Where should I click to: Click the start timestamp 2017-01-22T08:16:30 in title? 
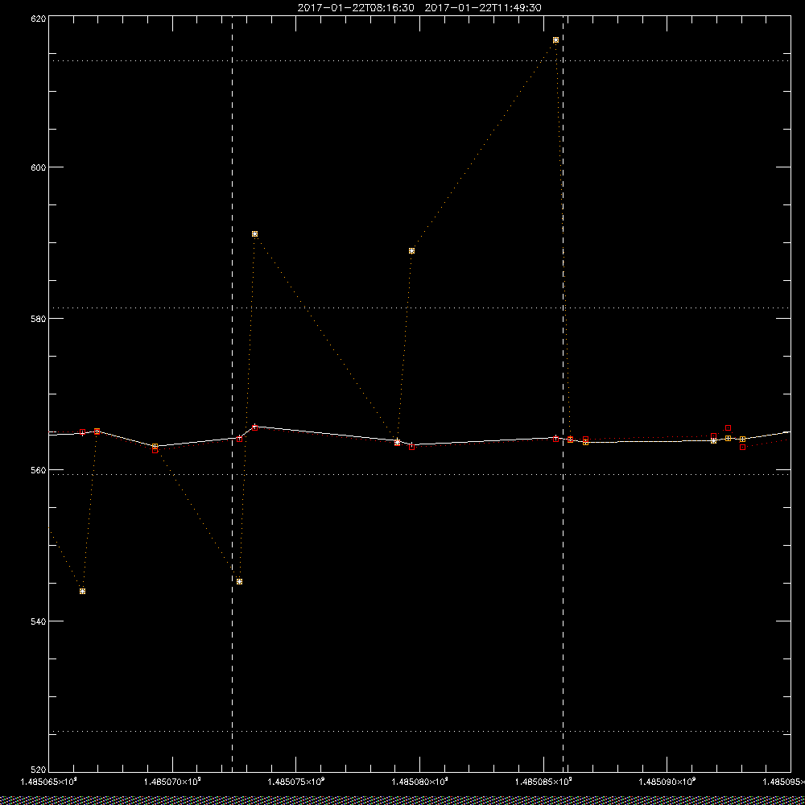[x=356, y=8]
